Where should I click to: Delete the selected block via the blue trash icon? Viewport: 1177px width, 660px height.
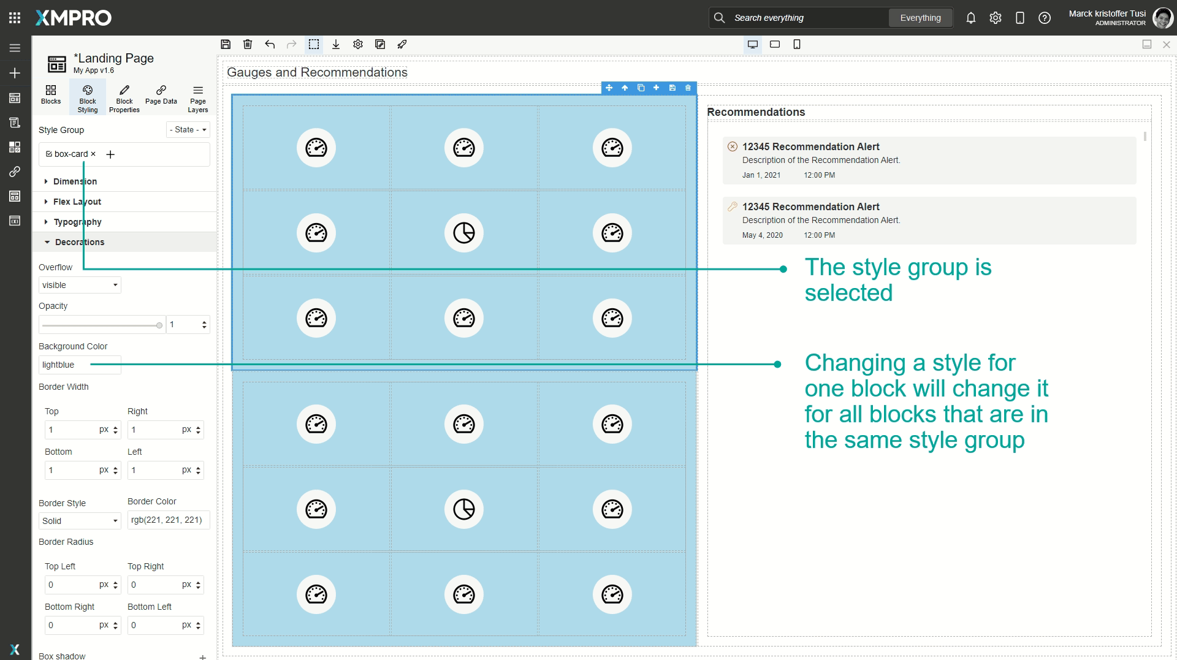pyautogui.click(x=688, y=88)
